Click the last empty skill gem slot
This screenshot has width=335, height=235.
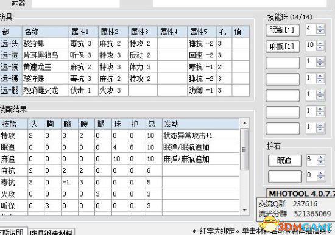click(283, 128)
